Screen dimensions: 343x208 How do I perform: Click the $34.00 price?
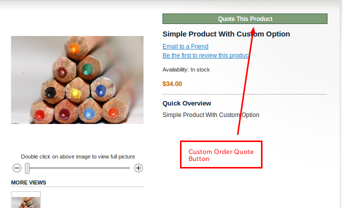[x=172, y=84]
